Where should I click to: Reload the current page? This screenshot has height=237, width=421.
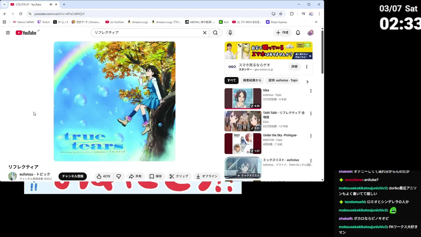coord(20,14)
